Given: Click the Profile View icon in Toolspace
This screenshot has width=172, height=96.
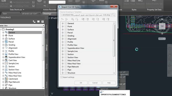Looking at the screenshot, I should coord(6,54).
